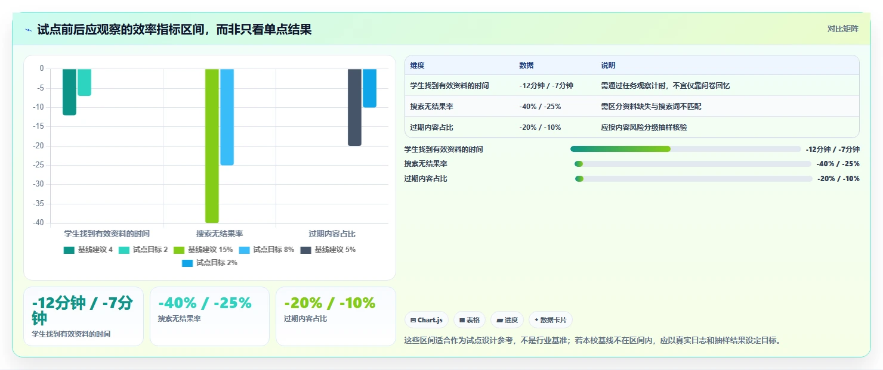
Task: Click the progress bar for 搜索无结果率
Action: click(x=693, y=164)
